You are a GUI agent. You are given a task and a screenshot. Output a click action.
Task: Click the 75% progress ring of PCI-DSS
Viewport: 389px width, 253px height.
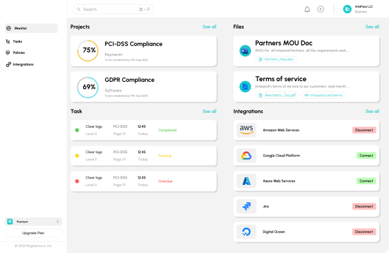(x=88, y=51)
